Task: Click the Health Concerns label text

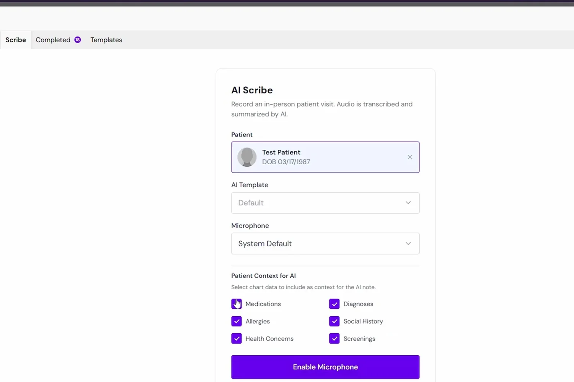Action: 269,338
